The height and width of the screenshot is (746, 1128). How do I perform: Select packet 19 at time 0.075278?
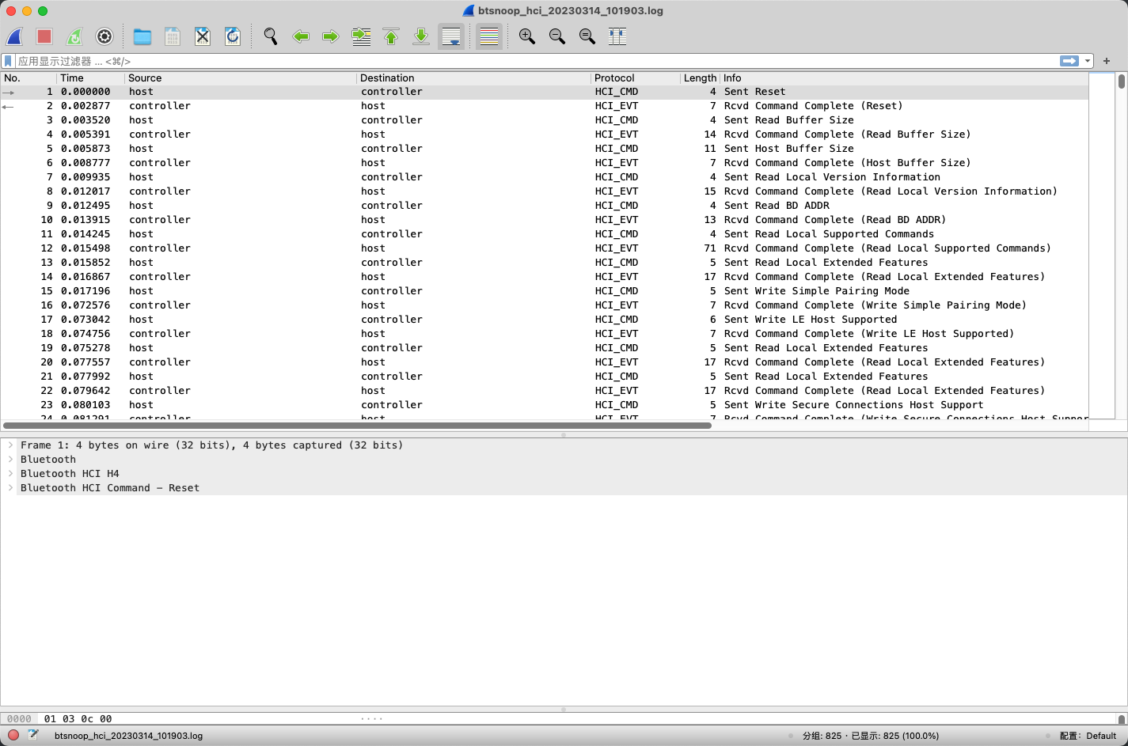[545, 348]
